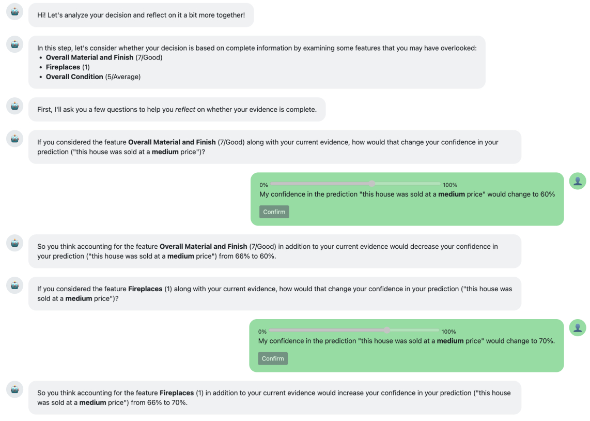Click the 0% label on the first slider
The width and height of the screenshot is (590, 421).
[x=263, y=185]
